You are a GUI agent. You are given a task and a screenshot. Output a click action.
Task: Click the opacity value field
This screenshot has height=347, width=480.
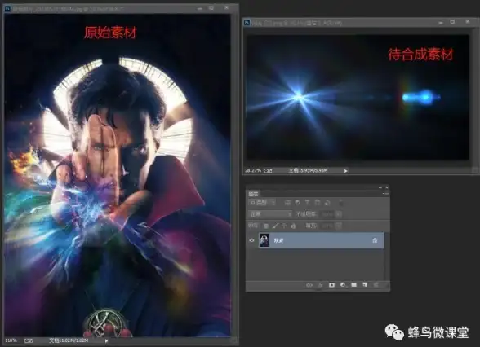(327, 214)
